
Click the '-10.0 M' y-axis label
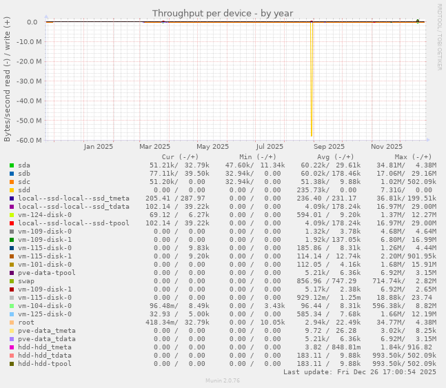coord(29,42)
